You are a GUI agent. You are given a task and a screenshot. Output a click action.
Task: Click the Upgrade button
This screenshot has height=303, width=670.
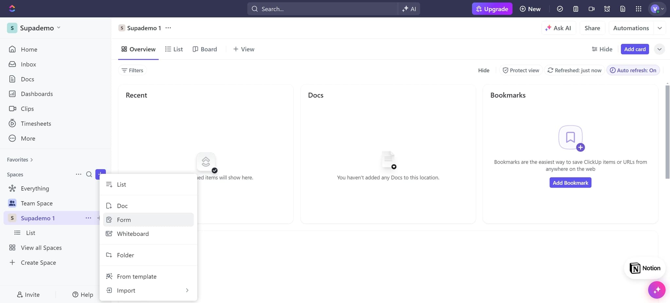(x=492, y=9)
